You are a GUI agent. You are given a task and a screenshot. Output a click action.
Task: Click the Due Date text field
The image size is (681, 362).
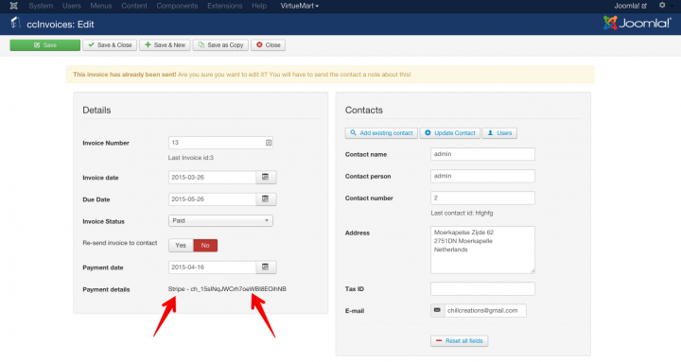click(x=213, y=199)
